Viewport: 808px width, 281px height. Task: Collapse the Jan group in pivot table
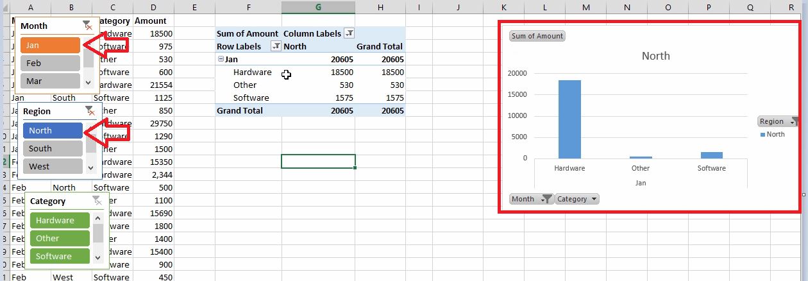click(221, 59)
